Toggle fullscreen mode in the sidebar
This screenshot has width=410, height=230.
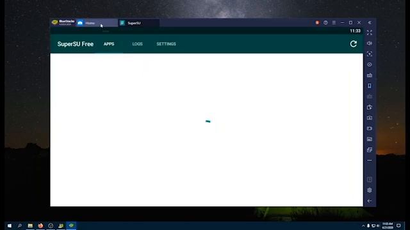[x=370, y=33]
